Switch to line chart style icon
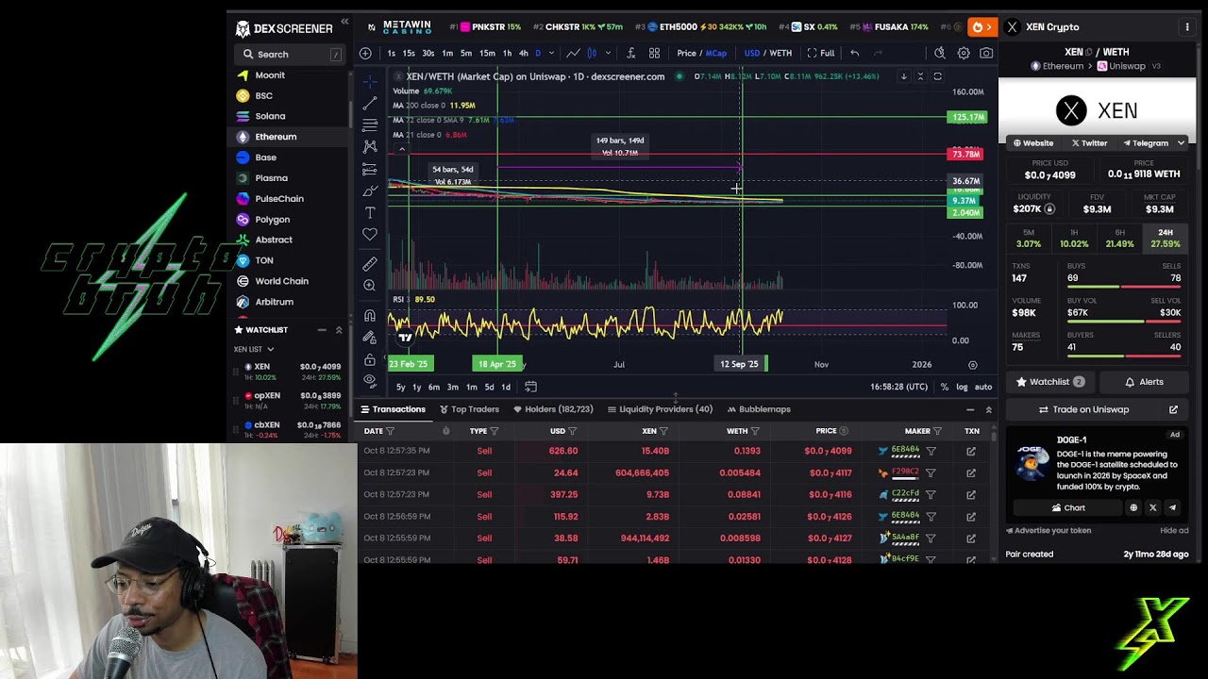 point(573,53)
